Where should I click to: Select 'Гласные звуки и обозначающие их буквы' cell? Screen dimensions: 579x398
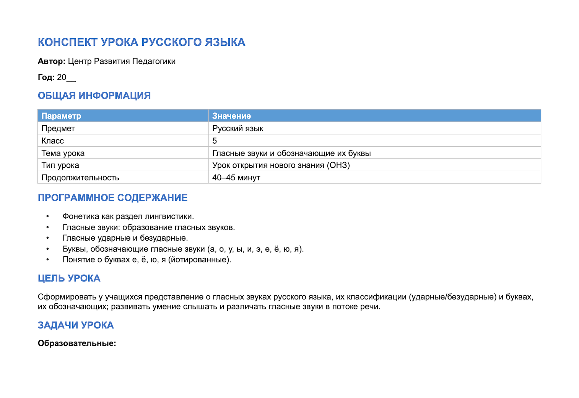pos(374,153)
